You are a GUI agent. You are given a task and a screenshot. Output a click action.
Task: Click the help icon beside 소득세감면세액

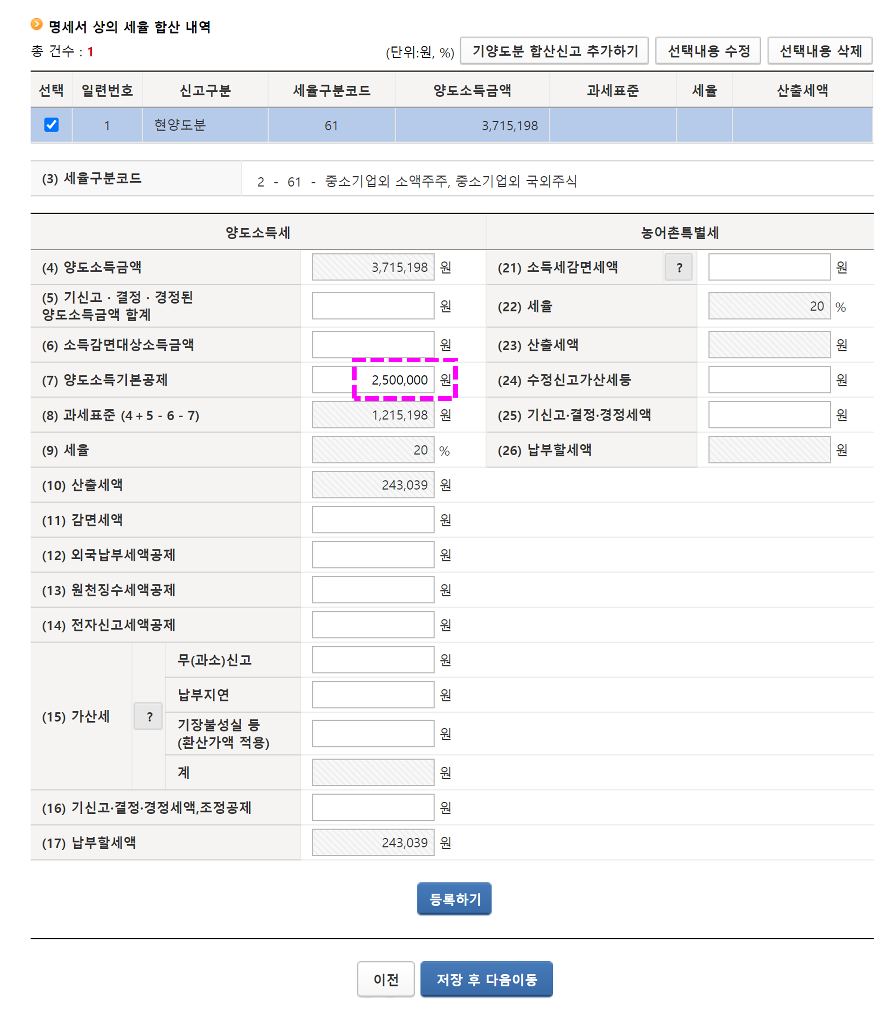678,267
